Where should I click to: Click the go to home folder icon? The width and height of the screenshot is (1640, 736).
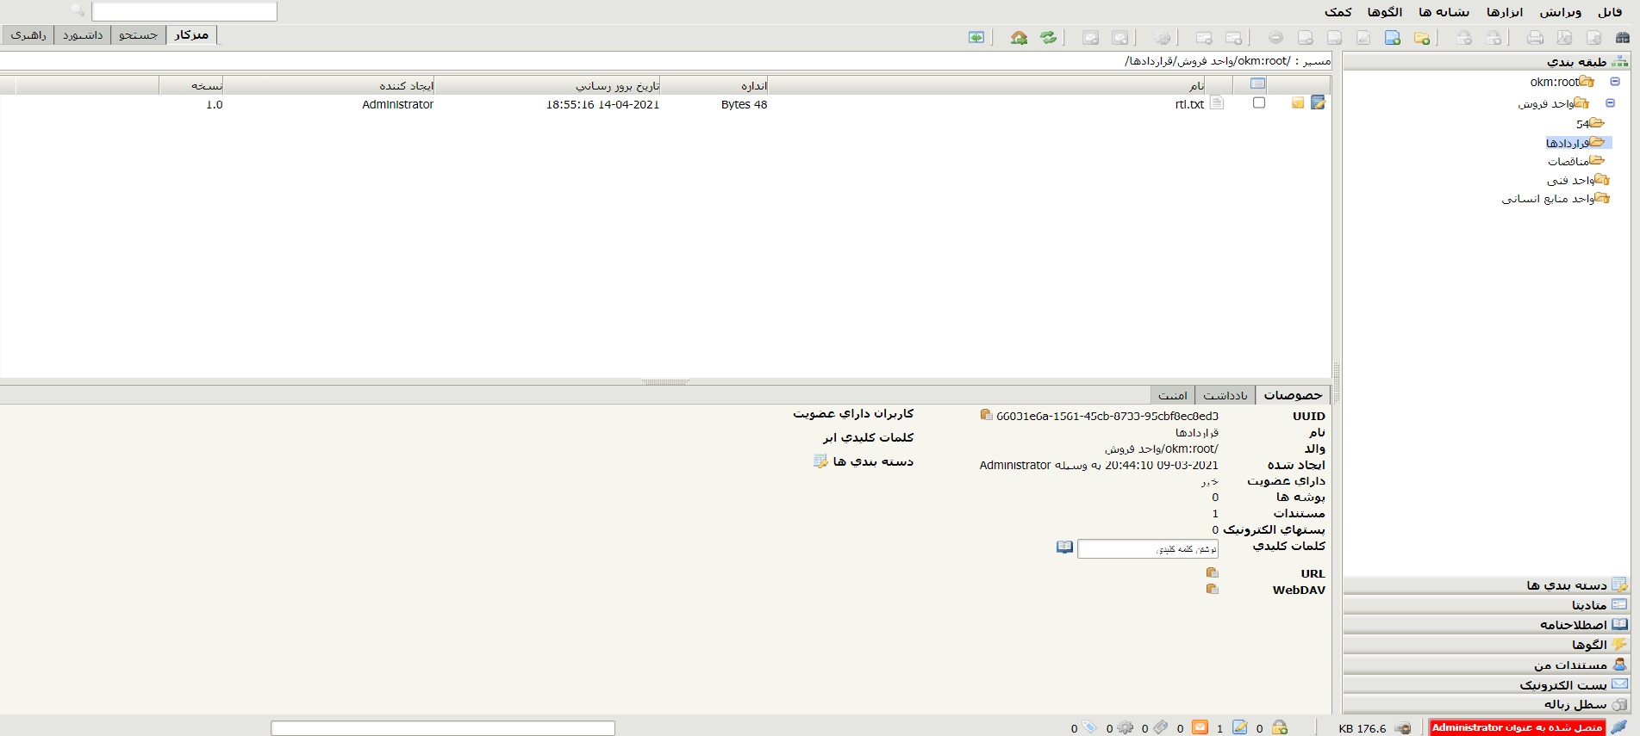[1019, 38]
